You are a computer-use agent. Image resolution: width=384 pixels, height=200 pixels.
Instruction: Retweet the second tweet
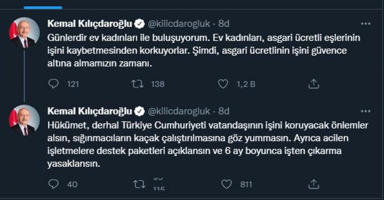[138, 182]
